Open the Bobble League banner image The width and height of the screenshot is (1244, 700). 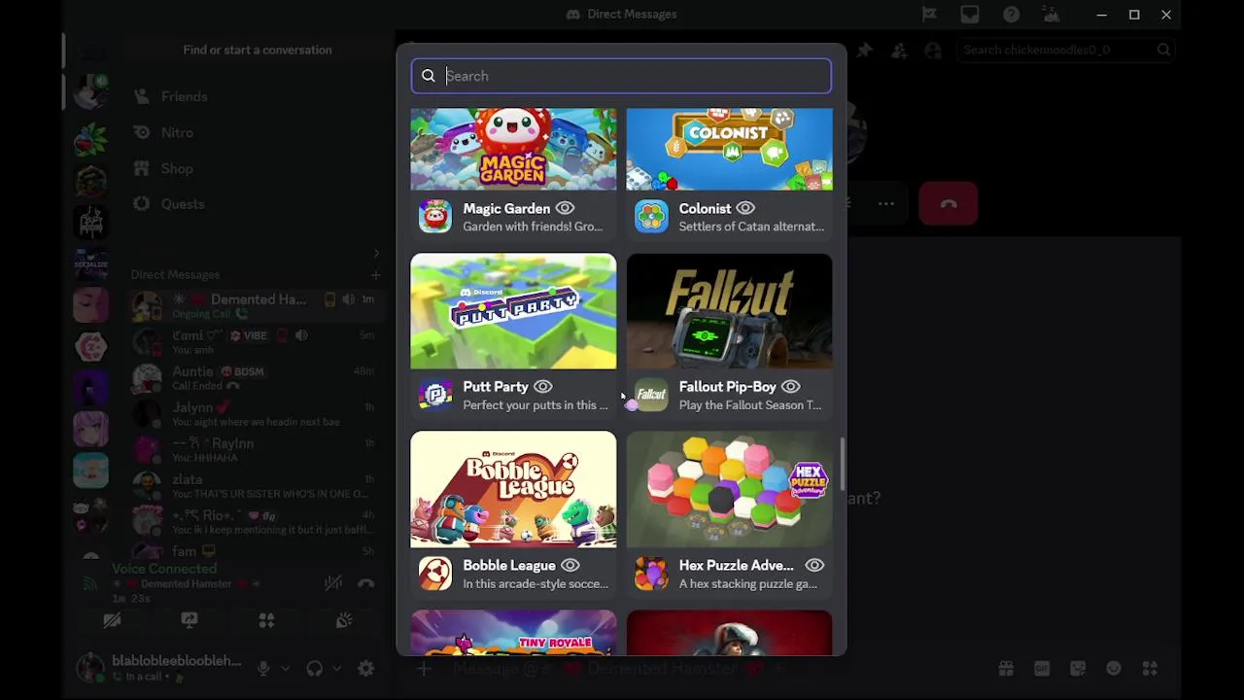pyautogui.click(x=513, y=490)
